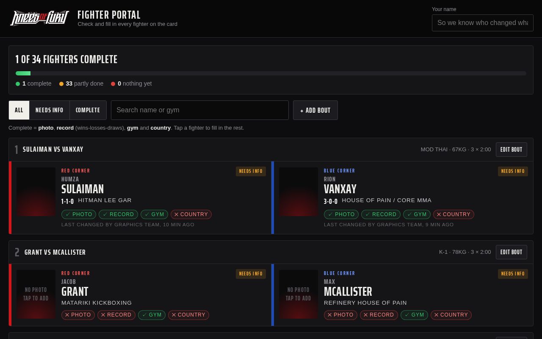Click Grant's missing COUNTRY chip
The image size is (542, 339).
coord(188,315)
